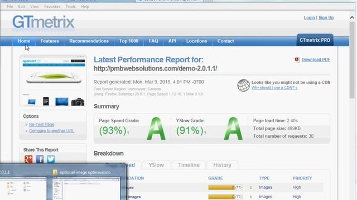Click the Sign Up link
357x200 pixels.
pyautogui.click(x=326, y=17)
